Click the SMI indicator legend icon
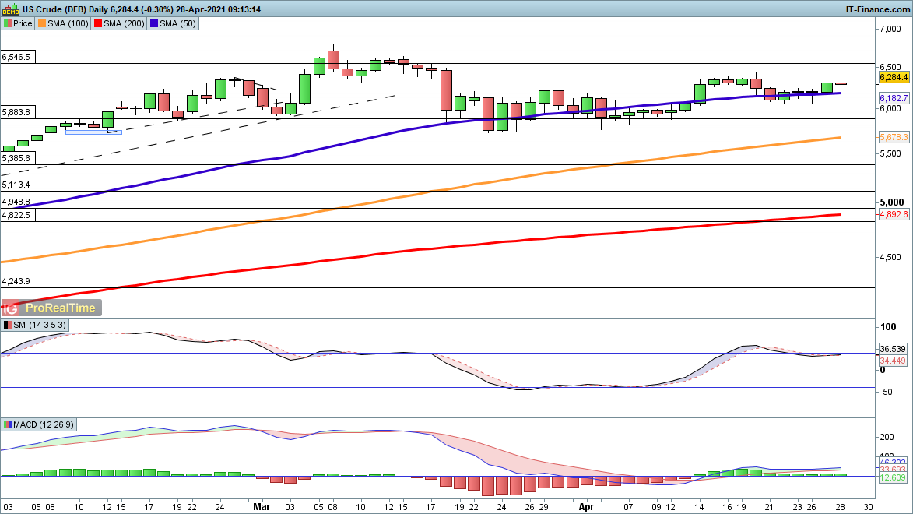 pyautogui.click(x=7, y=324)
